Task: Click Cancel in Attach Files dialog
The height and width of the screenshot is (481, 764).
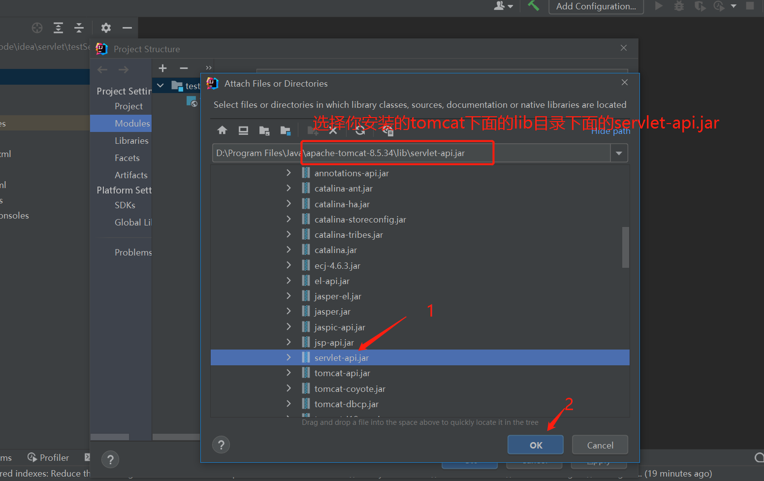Action: [x=600, y=445]
